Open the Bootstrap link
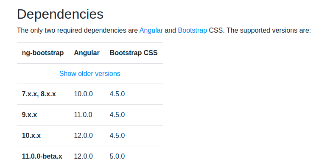Viewport: 322px width, 165px height. 192,31
